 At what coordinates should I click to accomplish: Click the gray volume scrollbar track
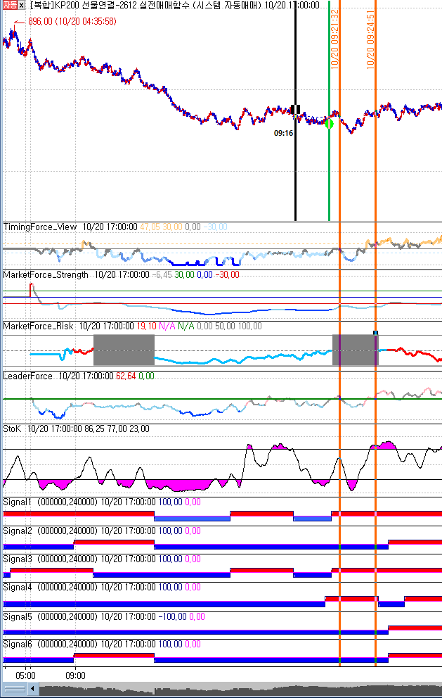coord(240,689)
